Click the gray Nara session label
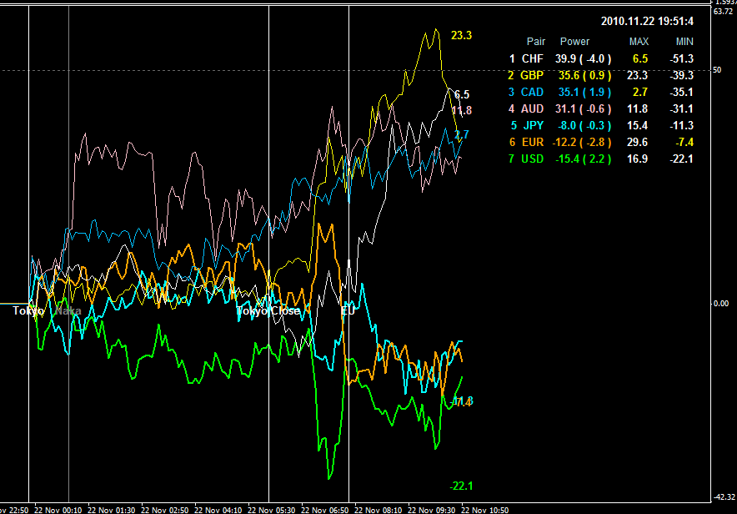 [x=68, y=310]
